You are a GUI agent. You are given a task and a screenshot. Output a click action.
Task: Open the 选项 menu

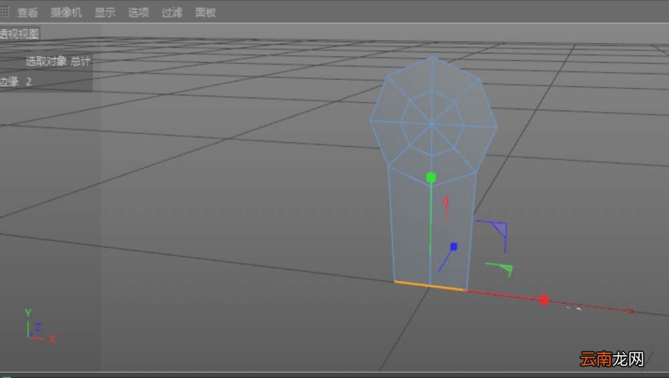point(138,12)
